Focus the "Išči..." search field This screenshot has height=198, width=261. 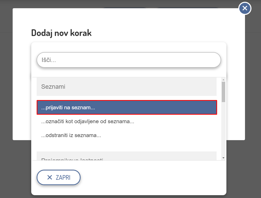pyautogui.click(x=129, y=60)
